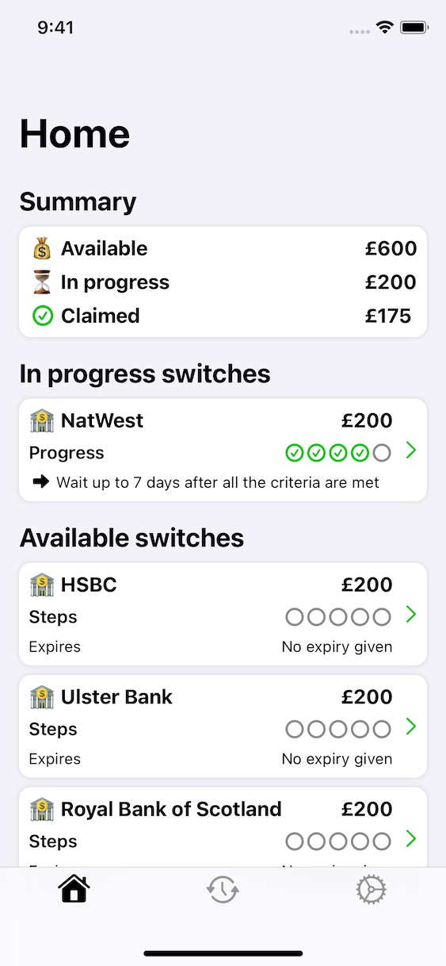Open the settings gear tab
Viewport: 446px width, 966px height.
[x=371, y=890]
